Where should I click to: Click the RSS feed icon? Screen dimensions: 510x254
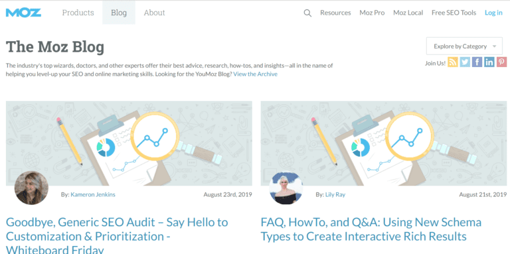click(453, 62)
